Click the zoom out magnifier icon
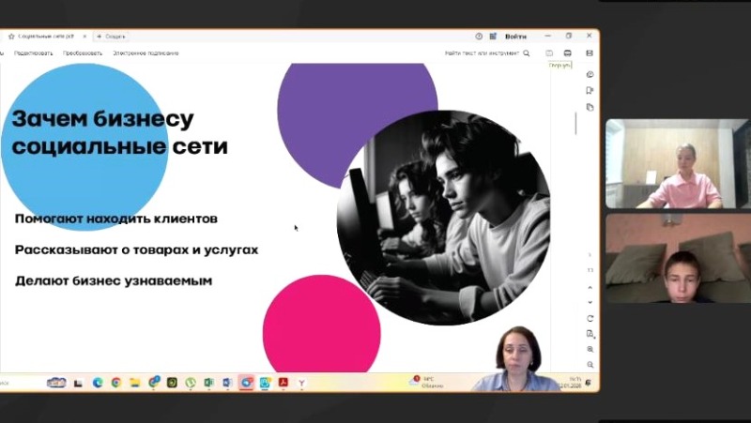The image size is (751, 423). (x=590, y=365)
